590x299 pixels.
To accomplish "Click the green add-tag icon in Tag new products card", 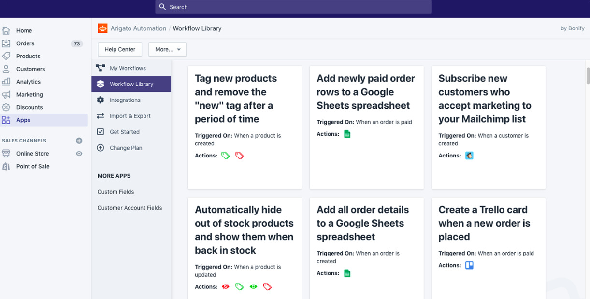I will (226, 156).
